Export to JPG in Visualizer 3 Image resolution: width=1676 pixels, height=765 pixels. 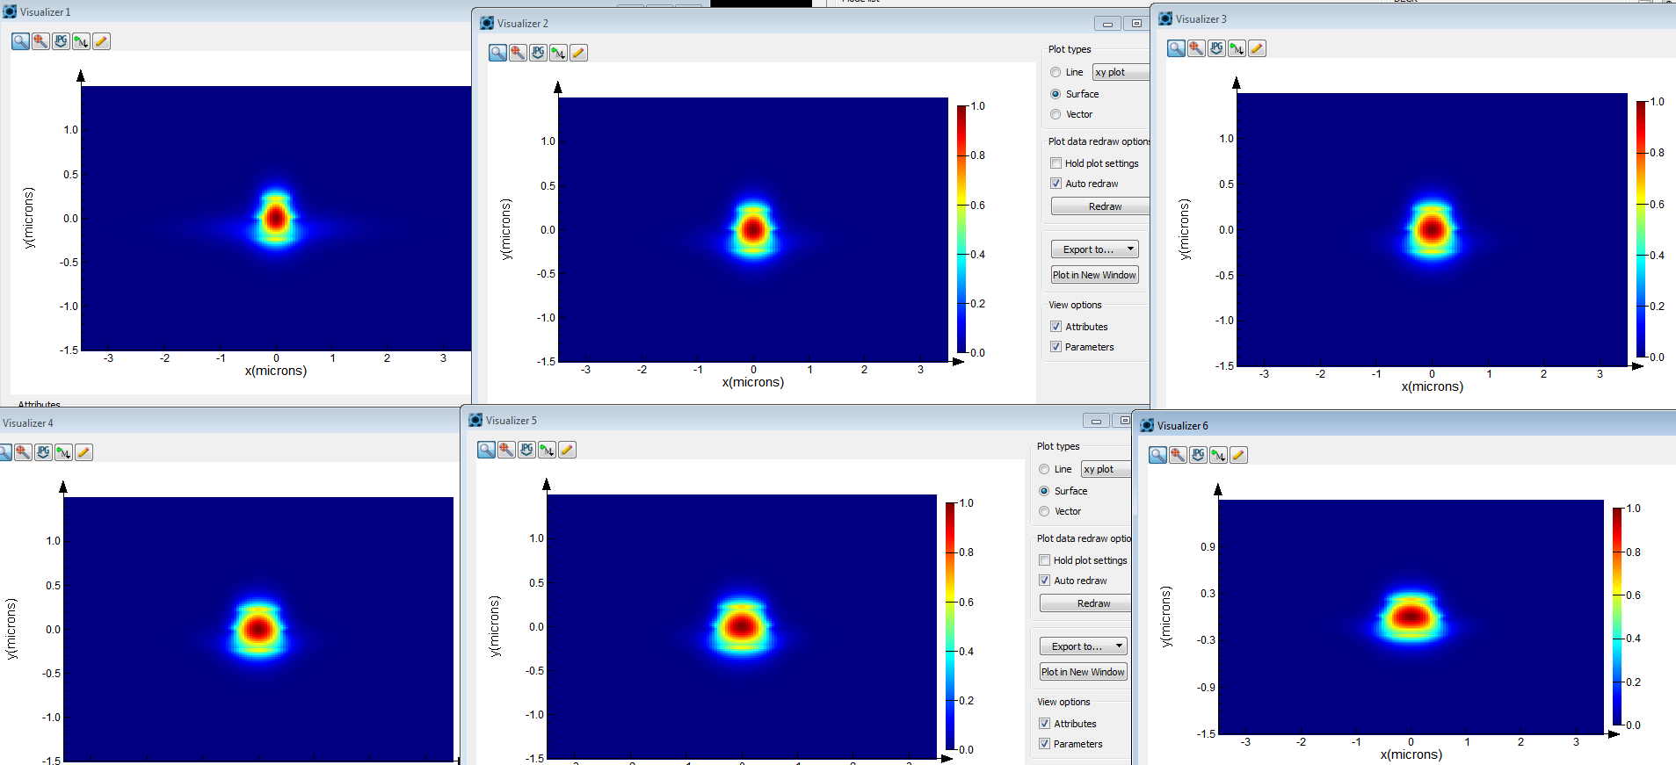pos(1216,48)
